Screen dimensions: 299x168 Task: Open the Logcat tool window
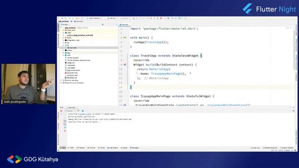coord(124,148)
